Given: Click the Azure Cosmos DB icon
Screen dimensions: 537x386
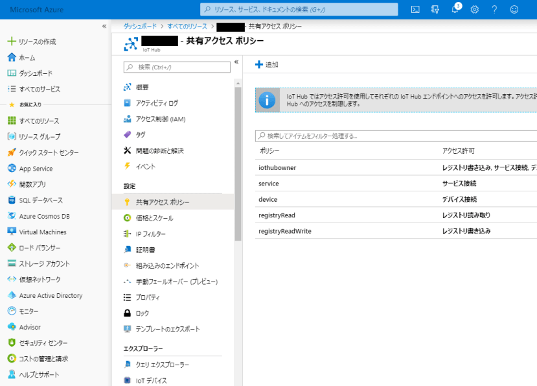Looking at the screenshot, I should point(12,216).
